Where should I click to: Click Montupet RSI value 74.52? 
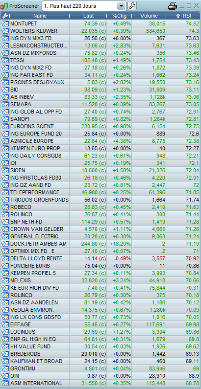(x=192, y=24)
